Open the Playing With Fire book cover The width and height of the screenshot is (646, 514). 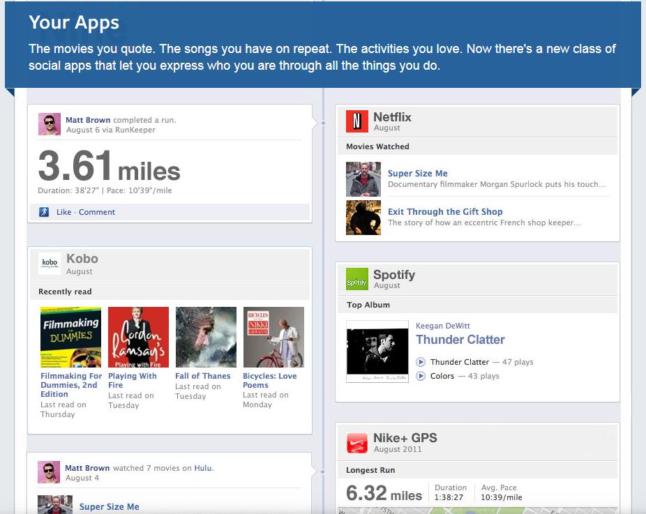coord(138,337)
